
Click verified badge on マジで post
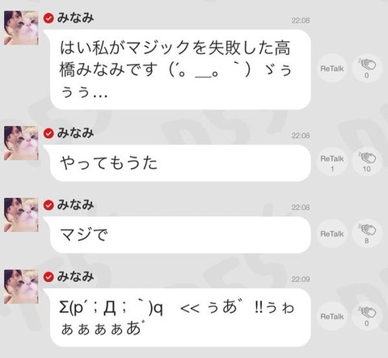click(x=48, y=205)
